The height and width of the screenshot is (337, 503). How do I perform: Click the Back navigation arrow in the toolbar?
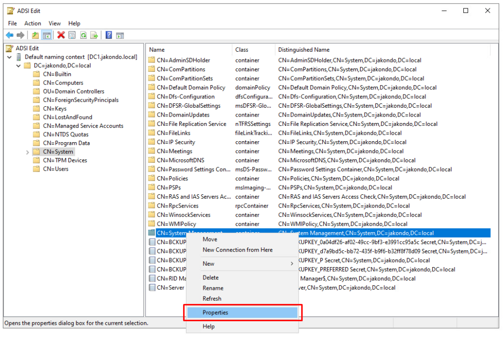[9, 35]
